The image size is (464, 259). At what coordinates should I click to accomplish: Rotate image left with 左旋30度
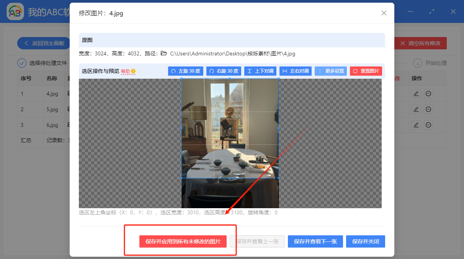tap(186, 71)
